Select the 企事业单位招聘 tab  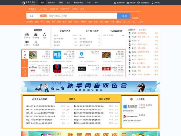tap(40, 99)
